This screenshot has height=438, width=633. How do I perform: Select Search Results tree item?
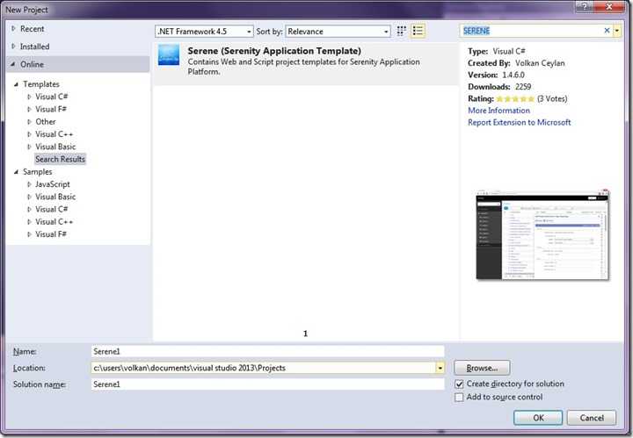point(60,159)
